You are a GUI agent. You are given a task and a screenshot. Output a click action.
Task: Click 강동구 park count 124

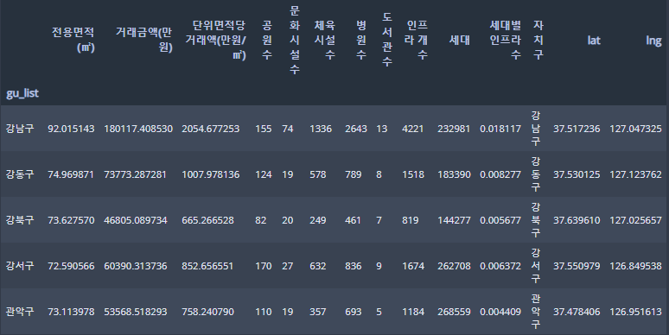(264, 174)
